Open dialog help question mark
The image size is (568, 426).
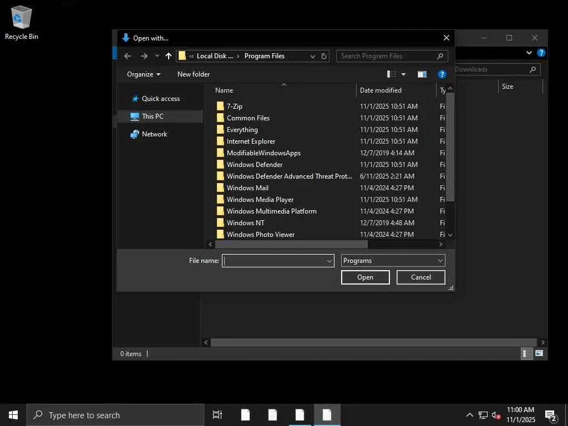[x=442, y=75]
